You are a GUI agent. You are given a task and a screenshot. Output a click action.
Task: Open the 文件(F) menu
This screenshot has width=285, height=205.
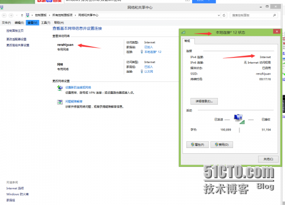click(x=6, y=23)
